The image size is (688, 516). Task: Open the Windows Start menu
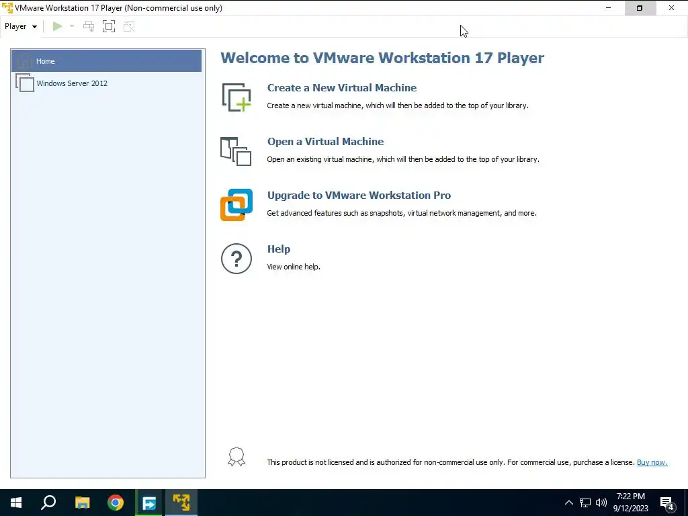pos(16,503)
